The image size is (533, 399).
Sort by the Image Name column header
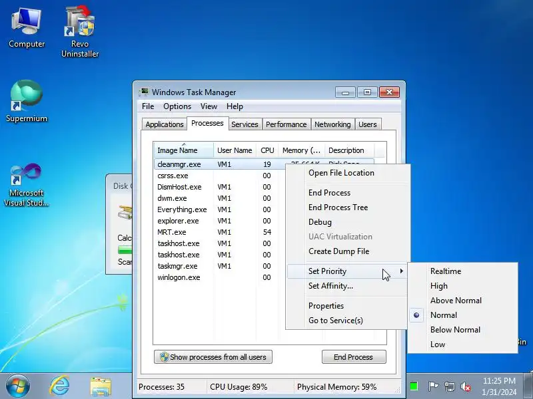pos(184,150)
